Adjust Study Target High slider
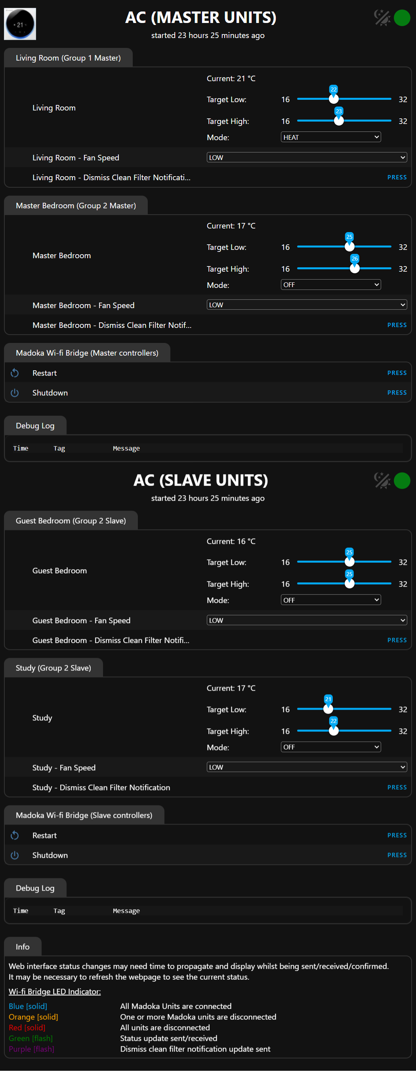The width and height of the screenshot is (416, 1072). 344,730
